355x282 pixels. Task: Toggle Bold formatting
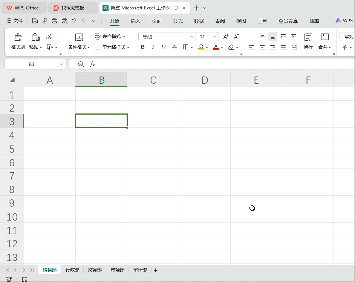[x=142, y=47]
